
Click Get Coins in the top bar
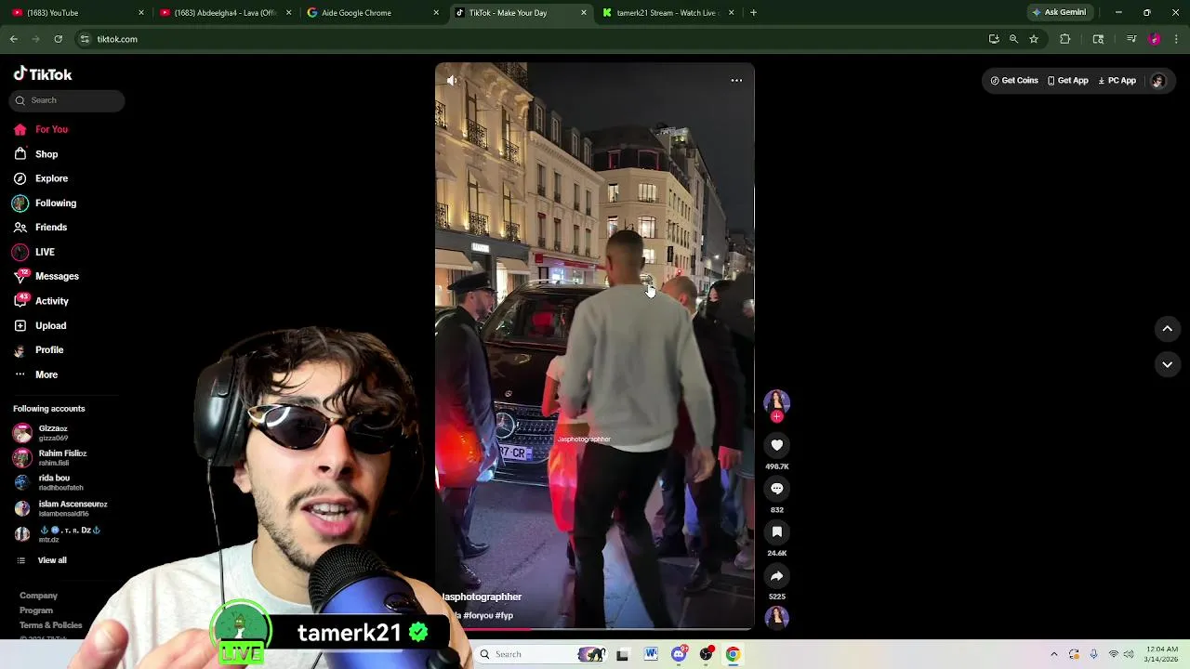(1013, 81)
